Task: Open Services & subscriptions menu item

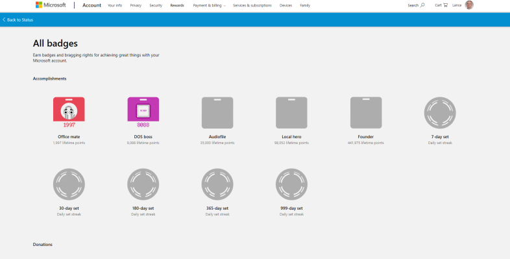Action: (252, 6)
